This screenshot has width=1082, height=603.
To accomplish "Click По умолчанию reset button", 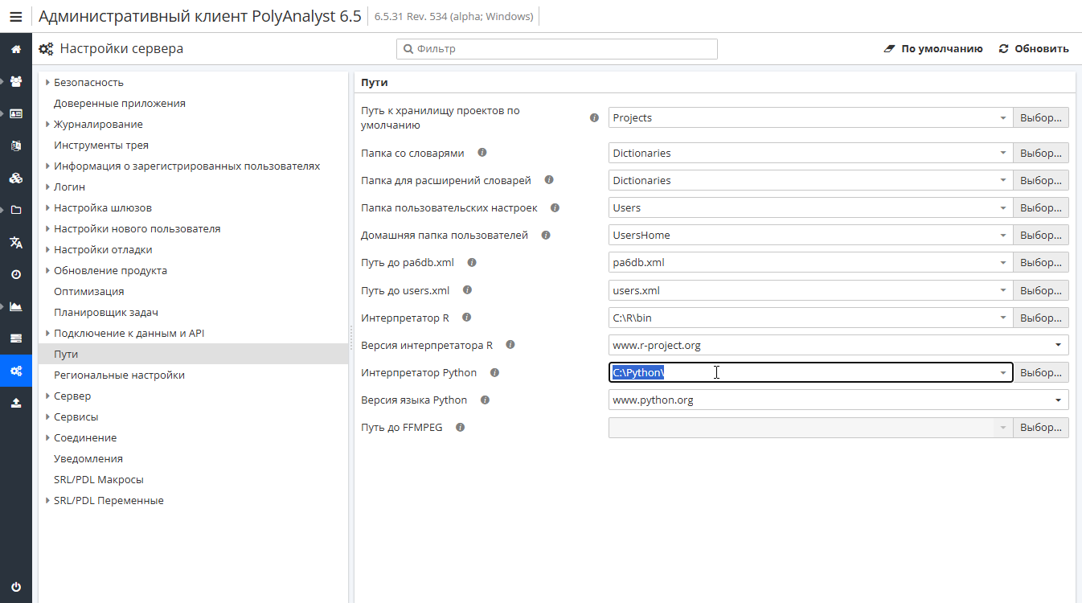I will [x=933, y=49].
